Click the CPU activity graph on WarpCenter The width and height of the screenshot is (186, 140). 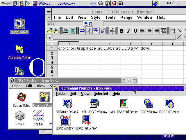(x=64, y=3)
